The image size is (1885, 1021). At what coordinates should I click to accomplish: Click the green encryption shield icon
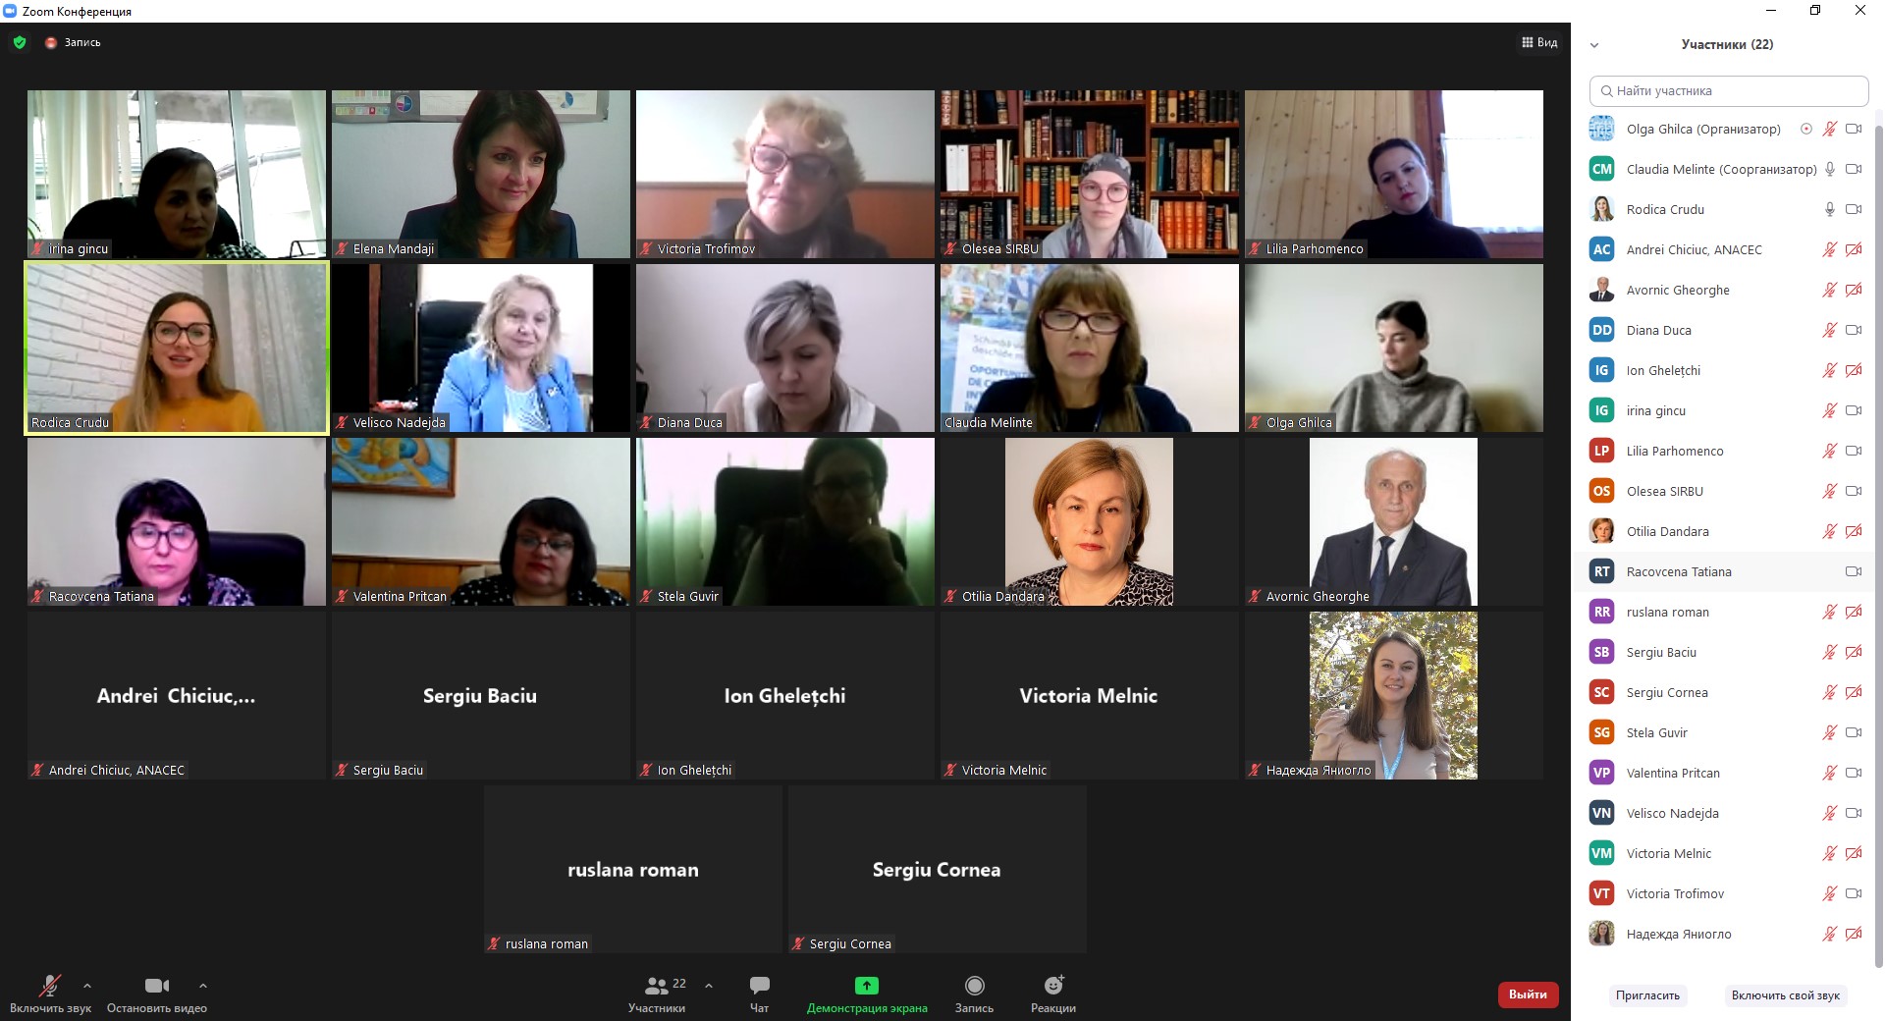coord(20,42)
